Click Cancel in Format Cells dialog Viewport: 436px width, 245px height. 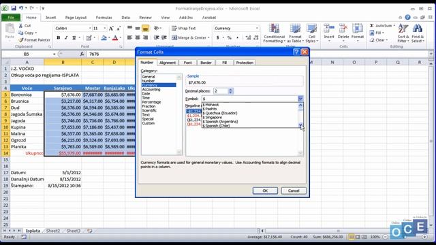click(294, 191)
